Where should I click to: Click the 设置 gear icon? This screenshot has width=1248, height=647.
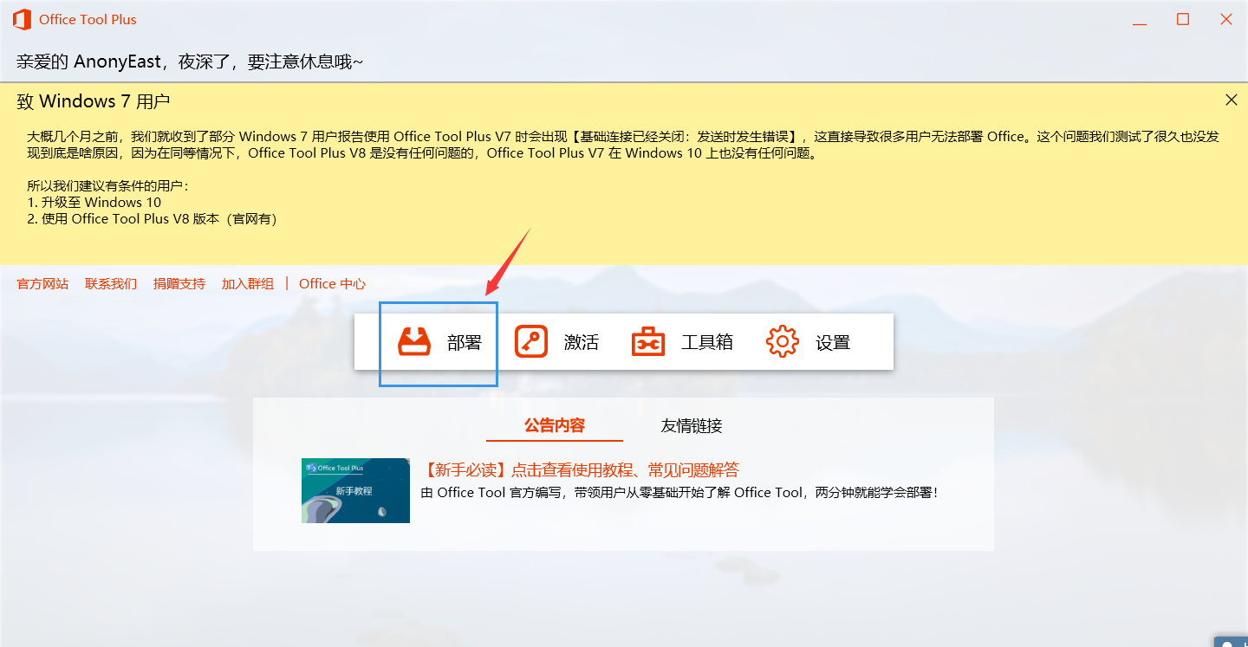tap(783, 341)
